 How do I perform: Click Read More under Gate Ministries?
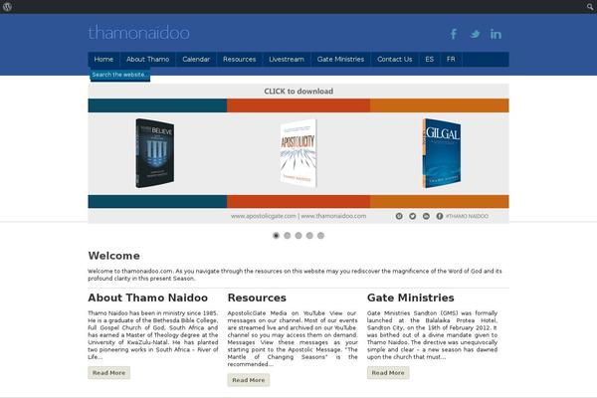tap(388, 373)
